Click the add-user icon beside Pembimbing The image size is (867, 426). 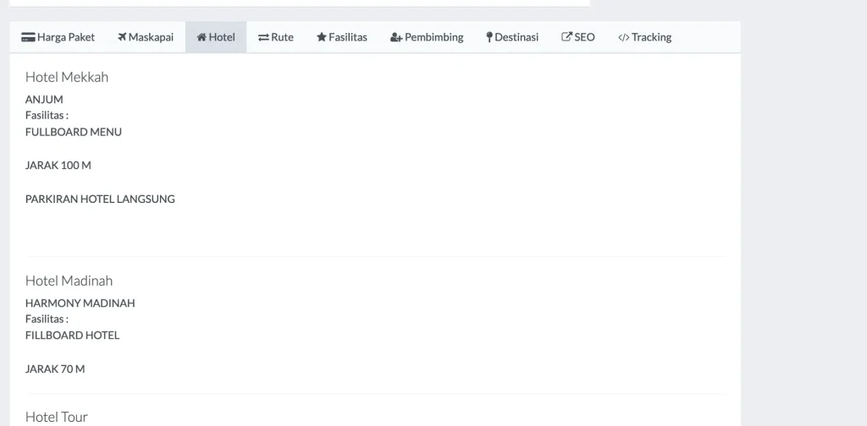tap(396, 37)
